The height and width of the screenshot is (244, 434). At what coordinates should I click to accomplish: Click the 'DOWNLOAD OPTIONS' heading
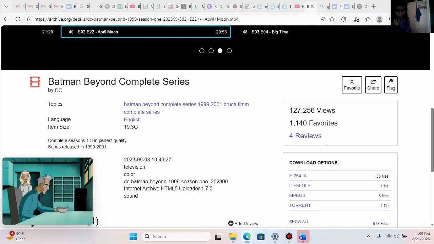coord(313,163)
